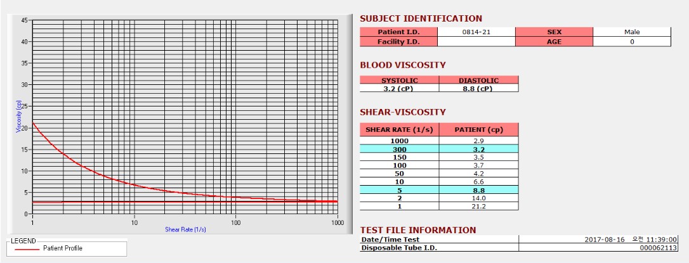
Task: Click the red Patient Profile legend line
Action: (x=27, y=248)
